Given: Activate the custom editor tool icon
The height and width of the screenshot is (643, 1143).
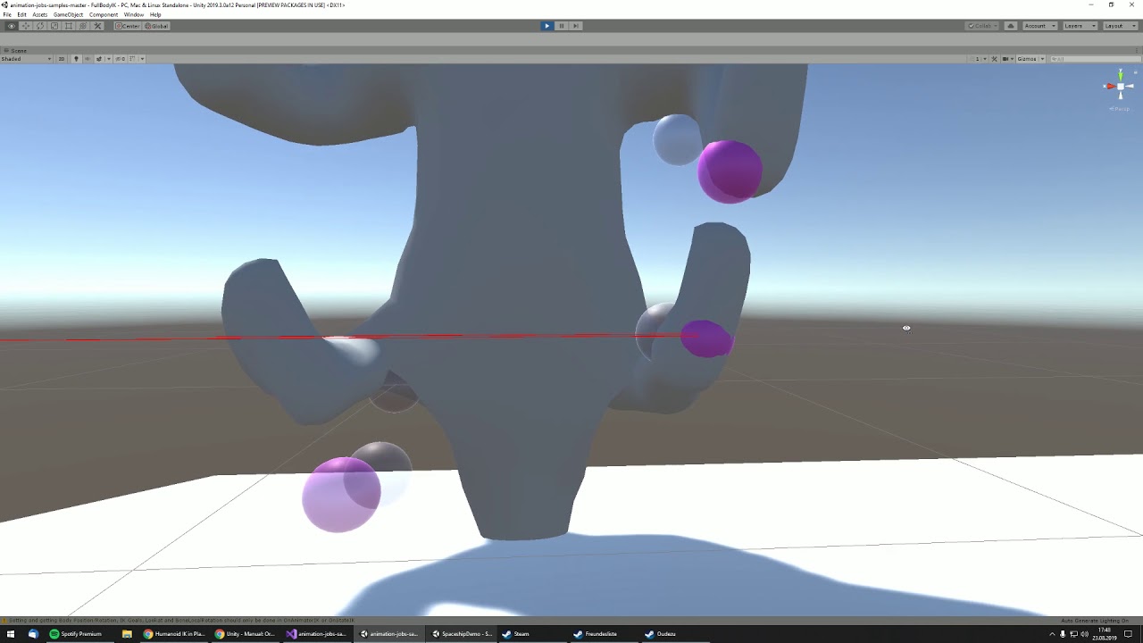Looking at the screenshot, I should 97,26.
